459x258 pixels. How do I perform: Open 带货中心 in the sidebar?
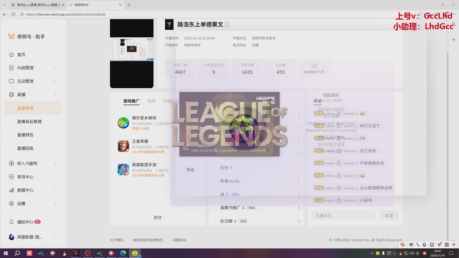(25, 177)
